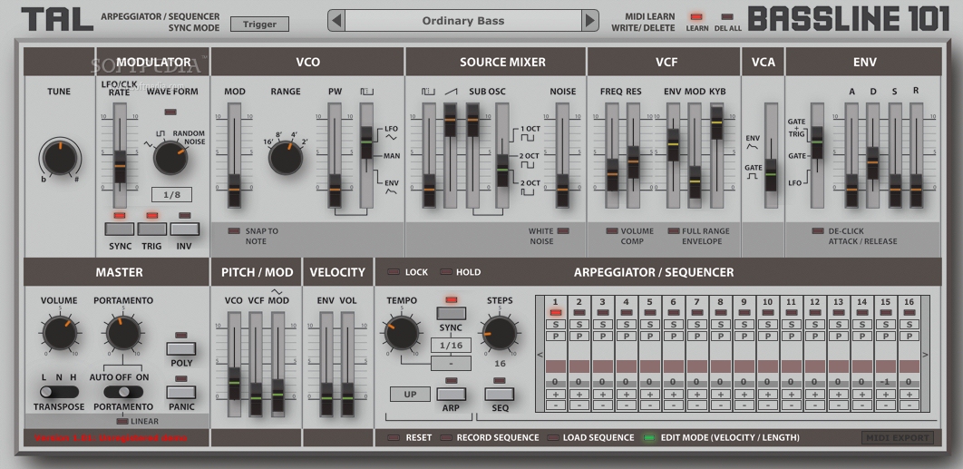Click the LFO/CLK RATE slider handle
Viewport: 963px width, 469px height.
tap(120, 167)
